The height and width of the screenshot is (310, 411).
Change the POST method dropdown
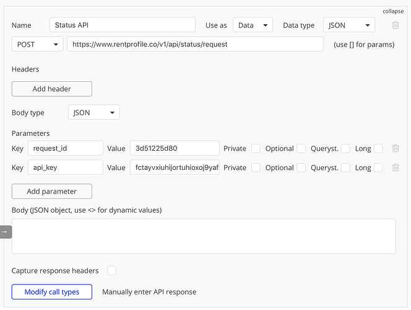(x=37, y=44)
